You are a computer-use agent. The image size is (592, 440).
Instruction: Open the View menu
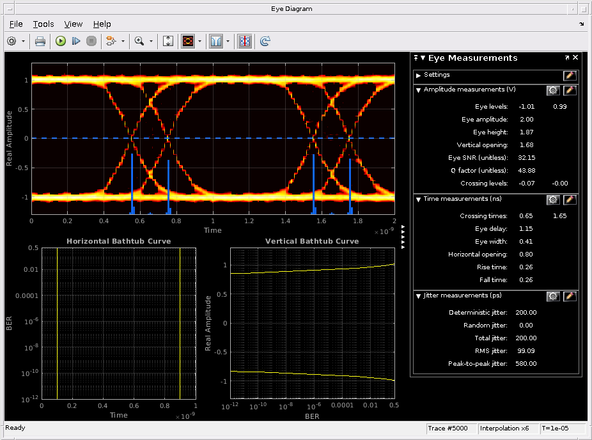[x=74, y=24]
